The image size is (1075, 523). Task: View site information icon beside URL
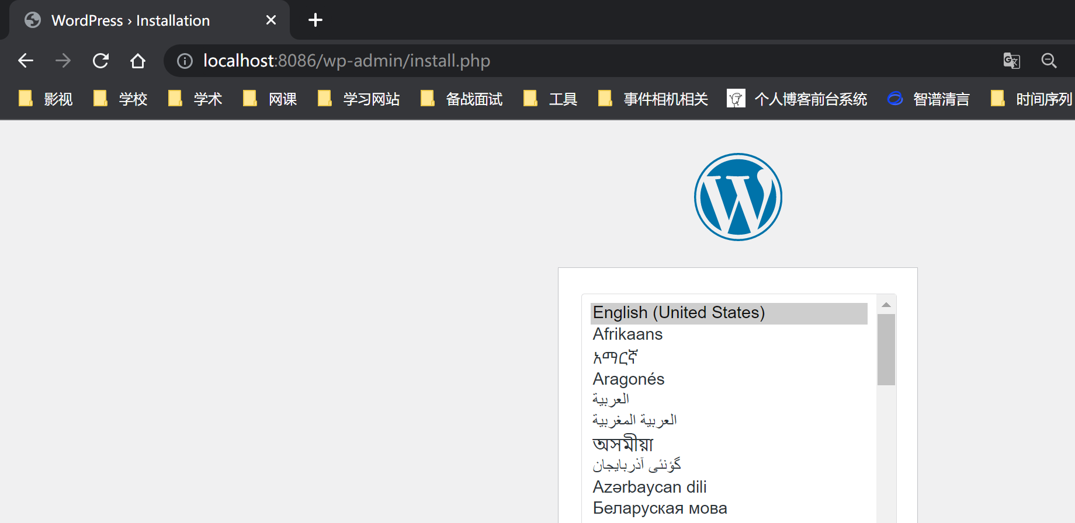click(x=185, y=61)
